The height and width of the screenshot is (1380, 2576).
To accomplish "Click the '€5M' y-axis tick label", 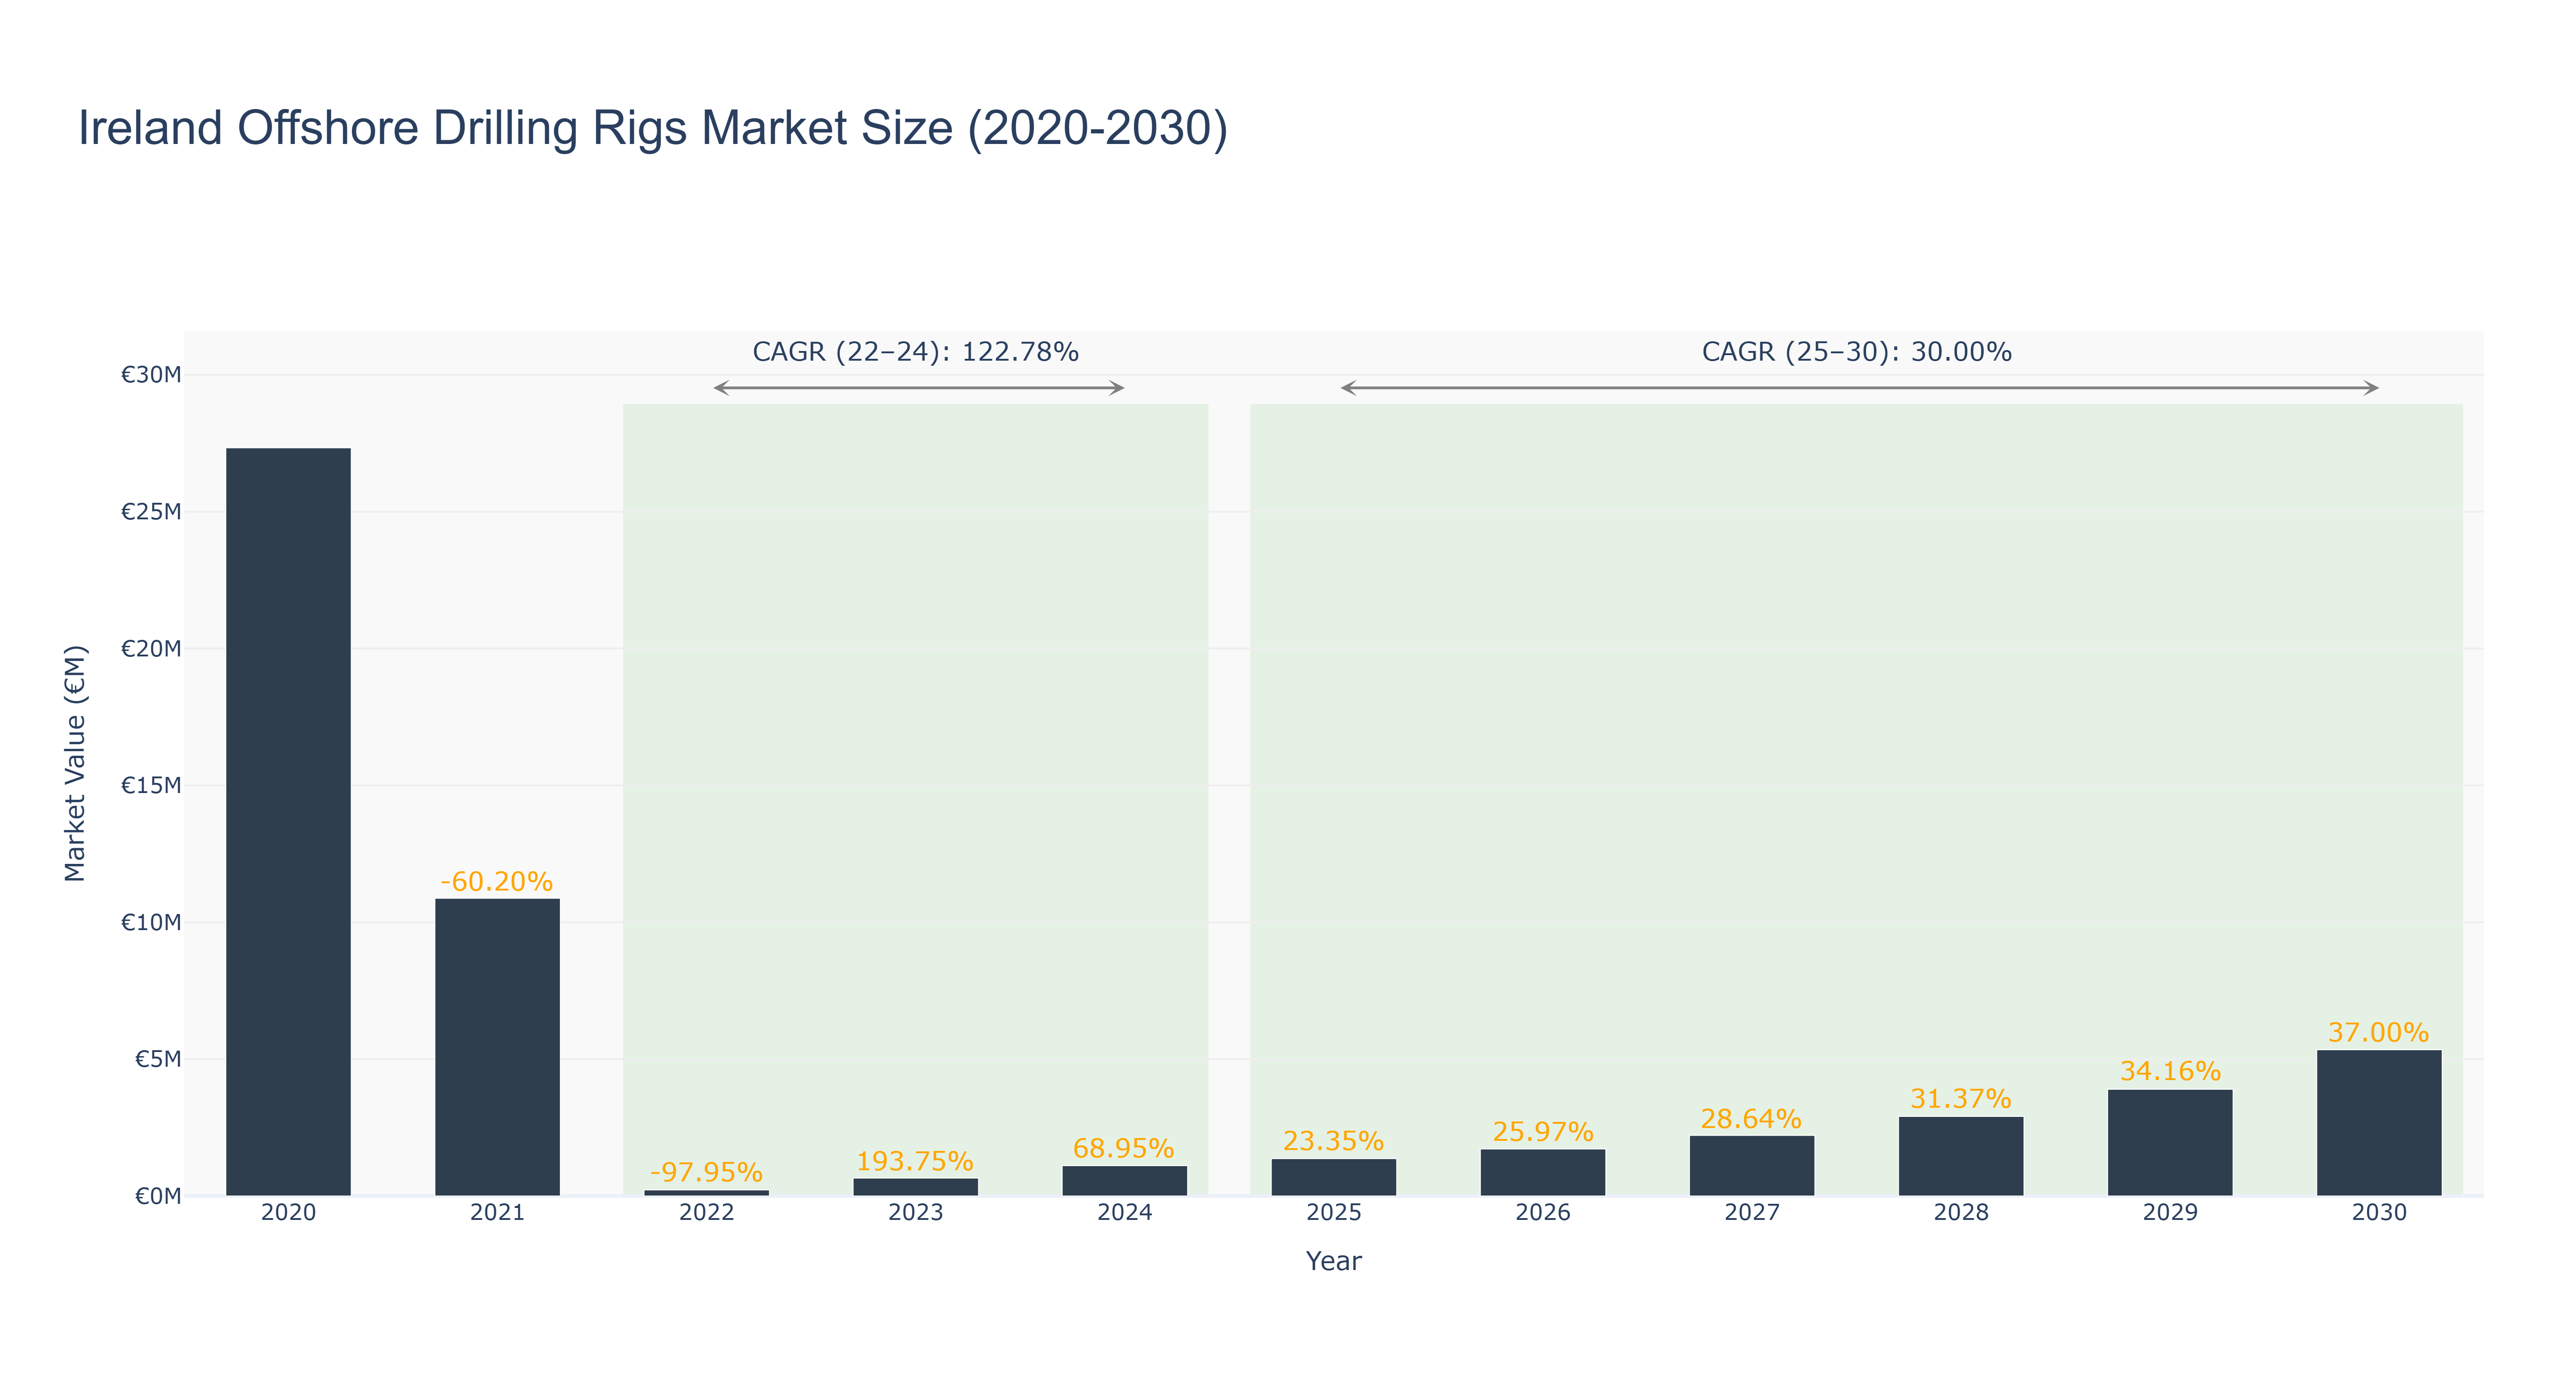I will (158, 1059).
